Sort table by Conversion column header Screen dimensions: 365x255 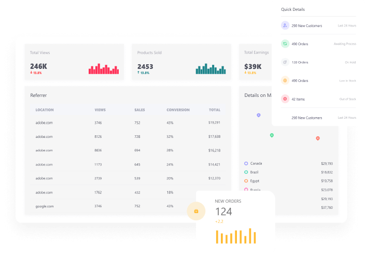click(178, 110)
